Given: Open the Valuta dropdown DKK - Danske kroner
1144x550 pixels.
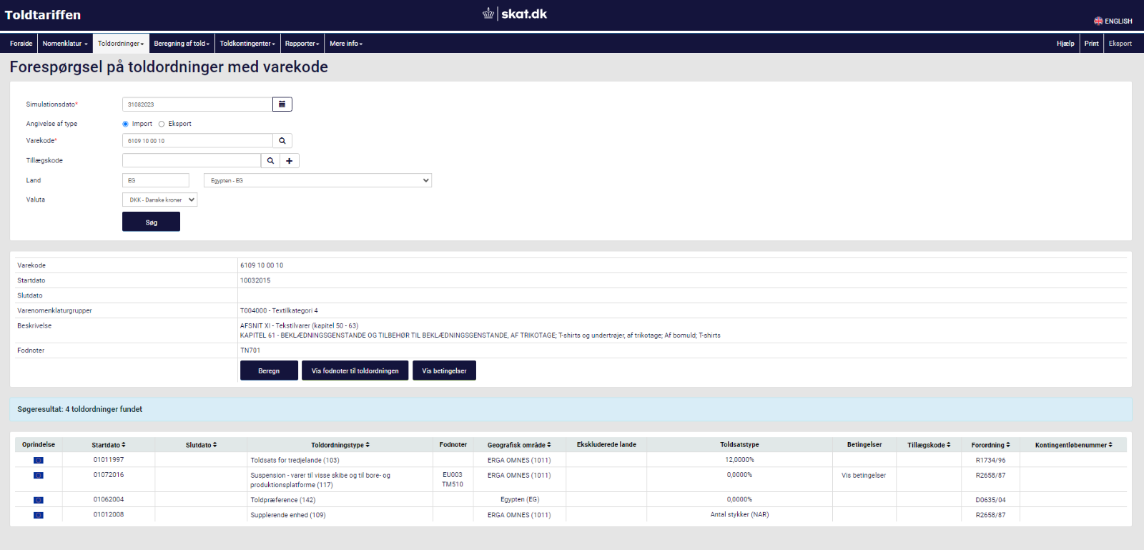Looking at the screenshot, I should [x=159, y=200].
